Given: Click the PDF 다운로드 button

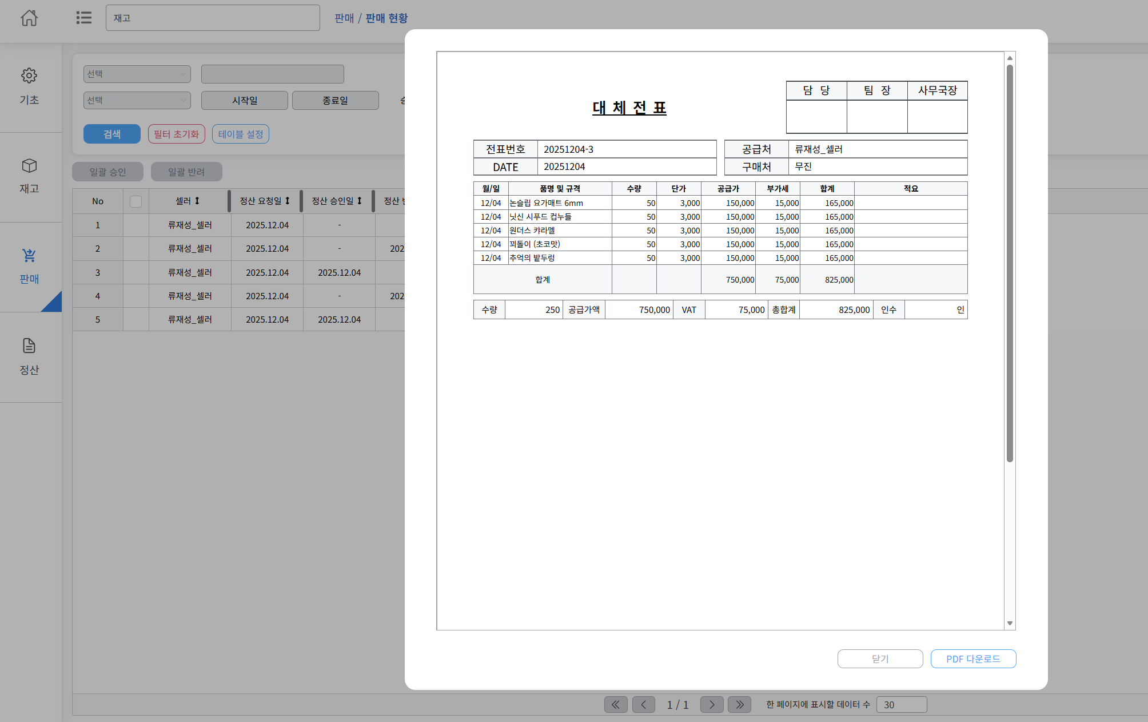Looking at the screenshot, I should 973,658.
